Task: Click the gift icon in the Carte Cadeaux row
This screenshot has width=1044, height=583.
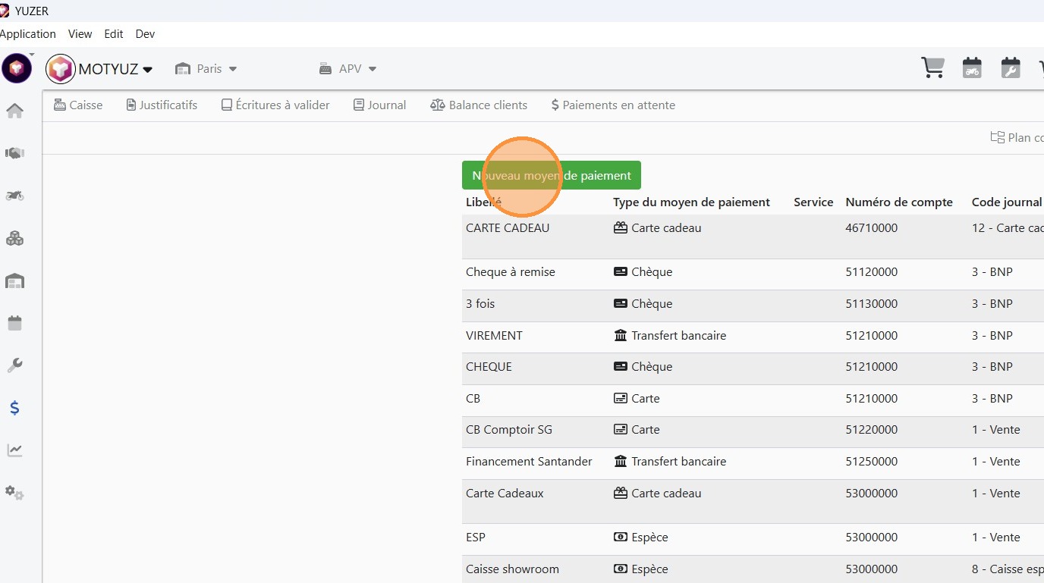Action: [x=621, y=493]
